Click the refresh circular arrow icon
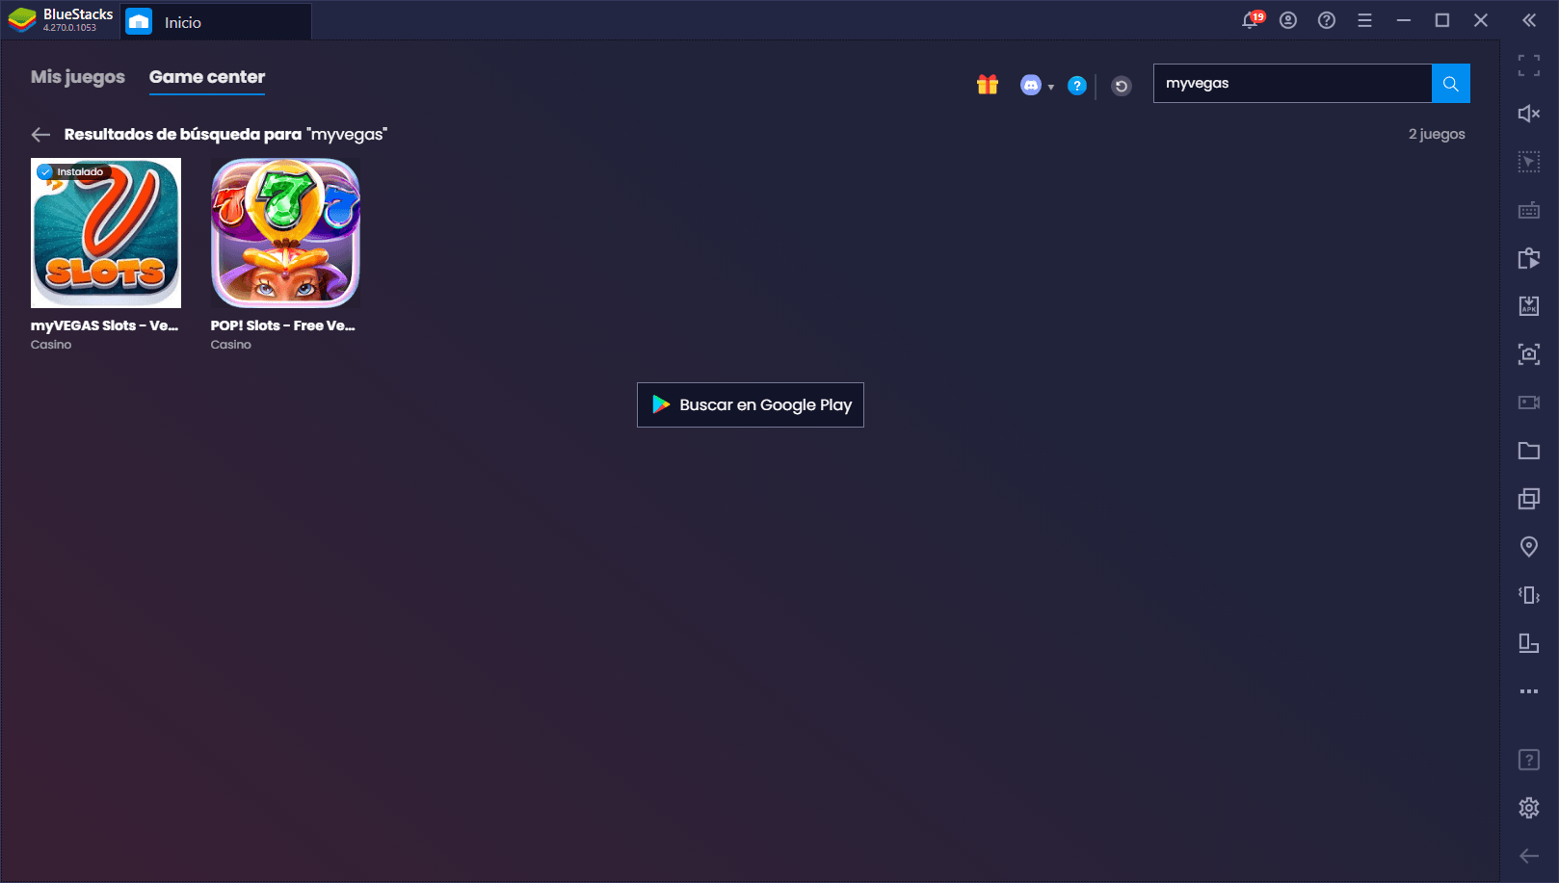 [x=1122, y=87]
